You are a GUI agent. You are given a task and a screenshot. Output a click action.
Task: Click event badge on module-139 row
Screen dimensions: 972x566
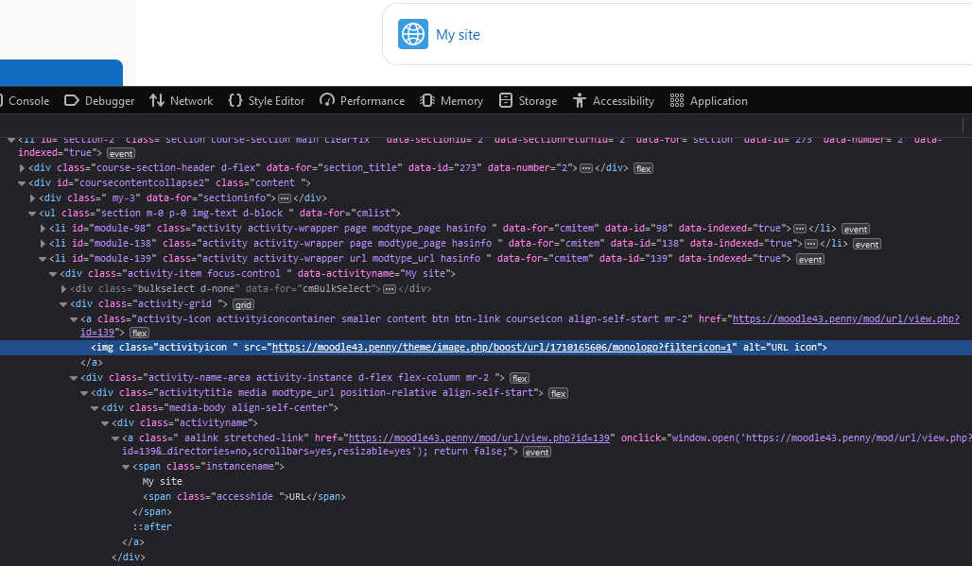point(810,260)
